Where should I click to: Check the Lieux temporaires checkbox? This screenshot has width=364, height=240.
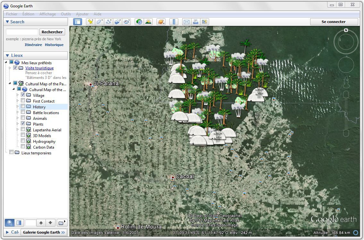pos(11,152)
